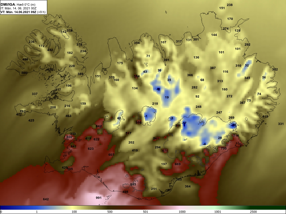This screenshot has height=214, width=286.
Task: Select the 541 height label
Action: click(156, 138)
